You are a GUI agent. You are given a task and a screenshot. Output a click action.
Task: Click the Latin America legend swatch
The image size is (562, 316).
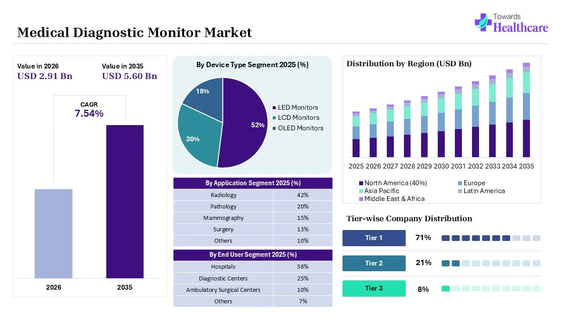click(460, 191)
